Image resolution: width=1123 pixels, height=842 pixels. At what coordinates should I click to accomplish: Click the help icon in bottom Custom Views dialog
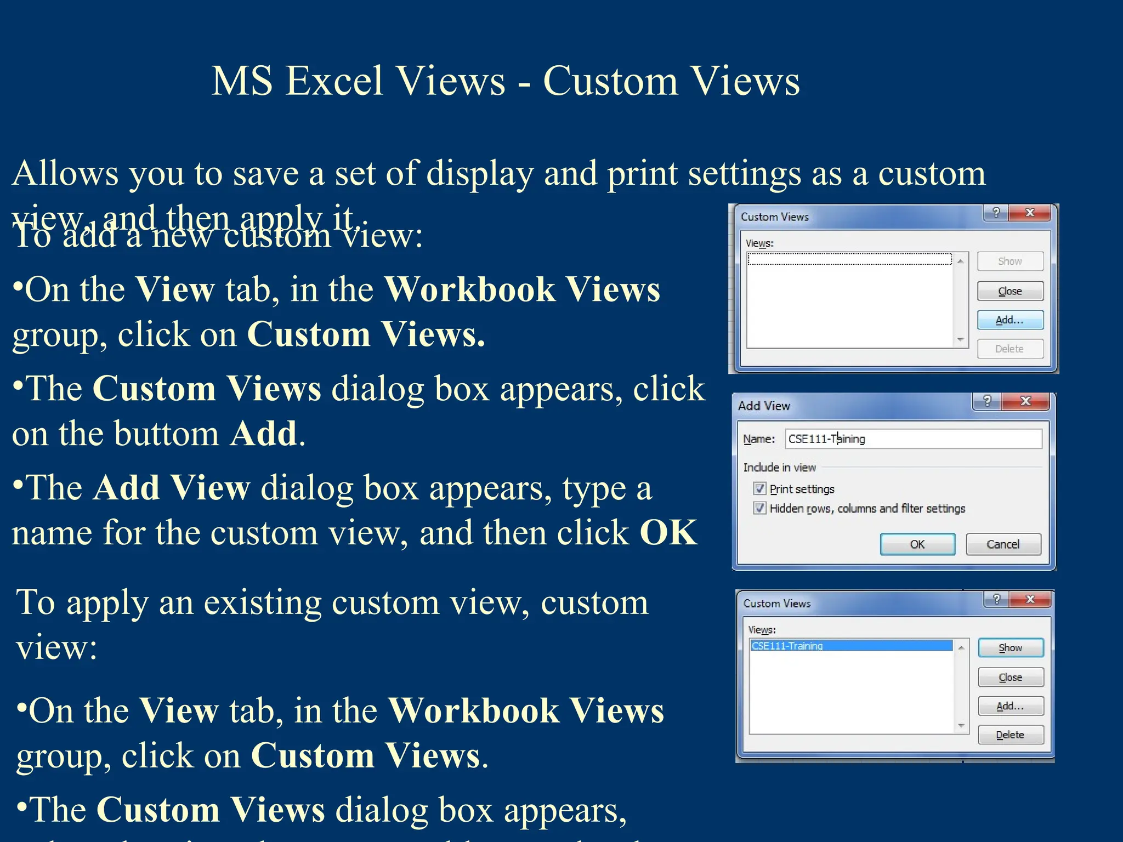996,599
